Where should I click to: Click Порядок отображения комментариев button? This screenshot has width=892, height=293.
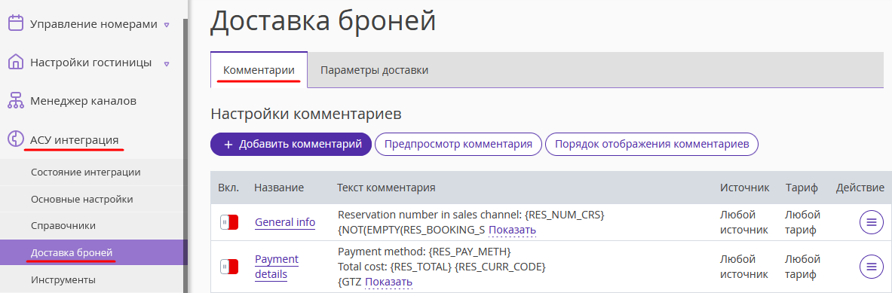(652, 144)
